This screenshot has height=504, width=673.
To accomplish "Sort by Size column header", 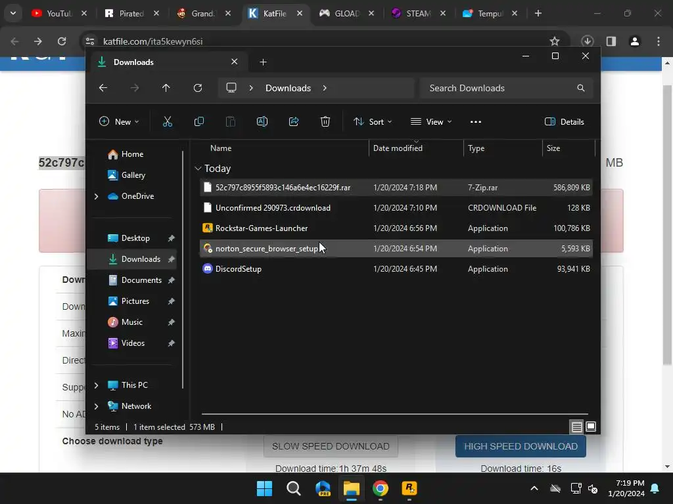I will coord(569,148).
